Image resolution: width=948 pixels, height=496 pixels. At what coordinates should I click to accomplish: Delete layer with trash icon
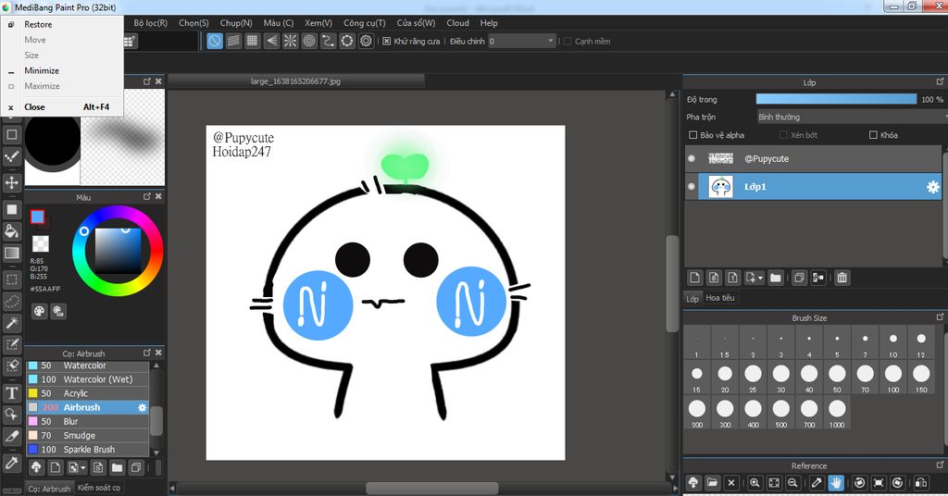[842, 278]
